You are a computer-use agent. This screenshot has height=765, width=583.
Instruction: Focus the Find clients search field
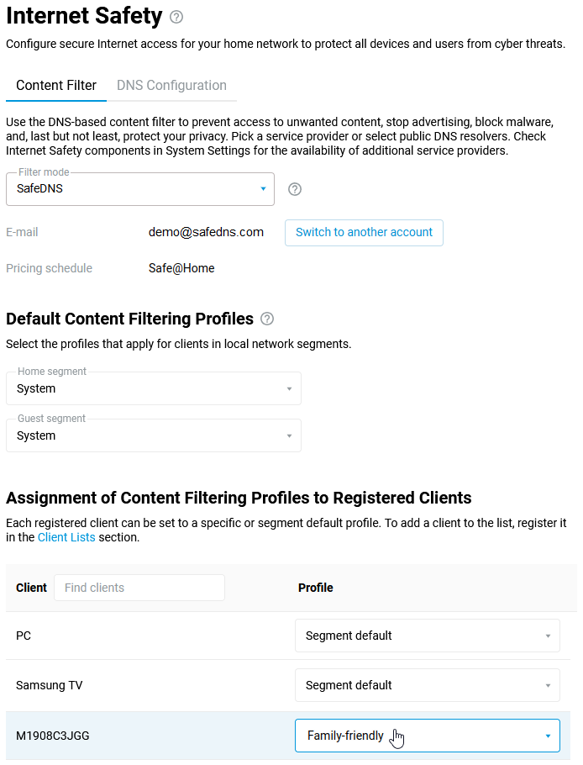coord(139,588)
